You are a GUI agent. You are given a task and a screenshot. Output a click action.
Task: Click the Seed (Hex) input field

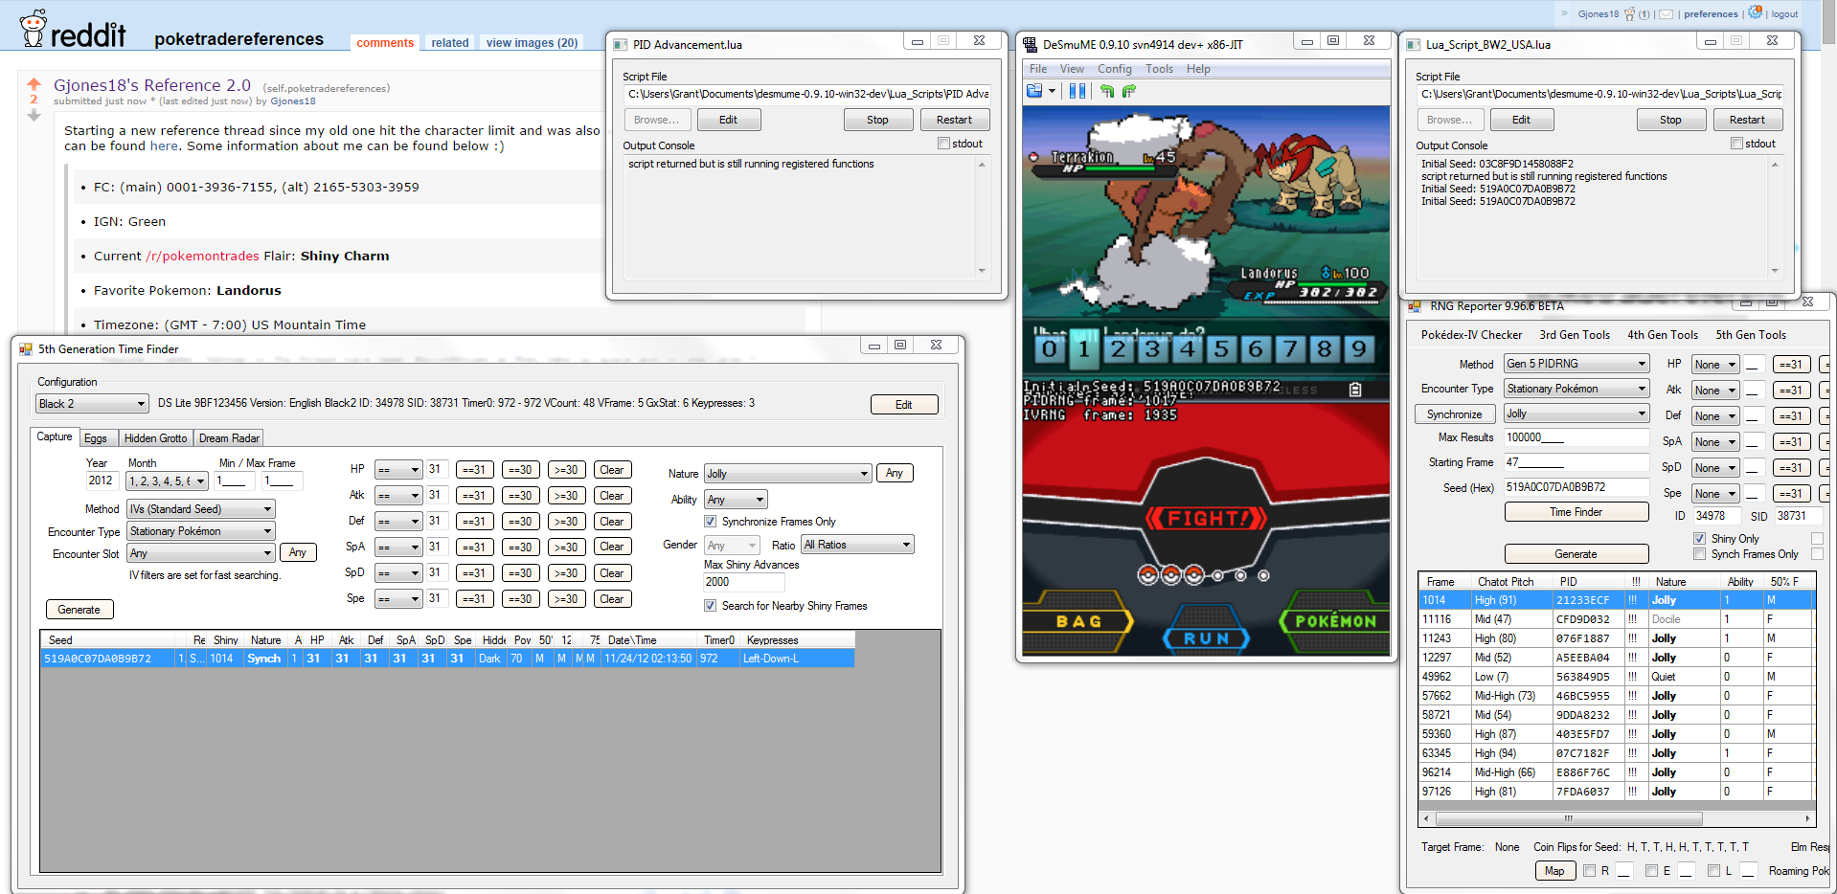click(x=1576, y=487)
